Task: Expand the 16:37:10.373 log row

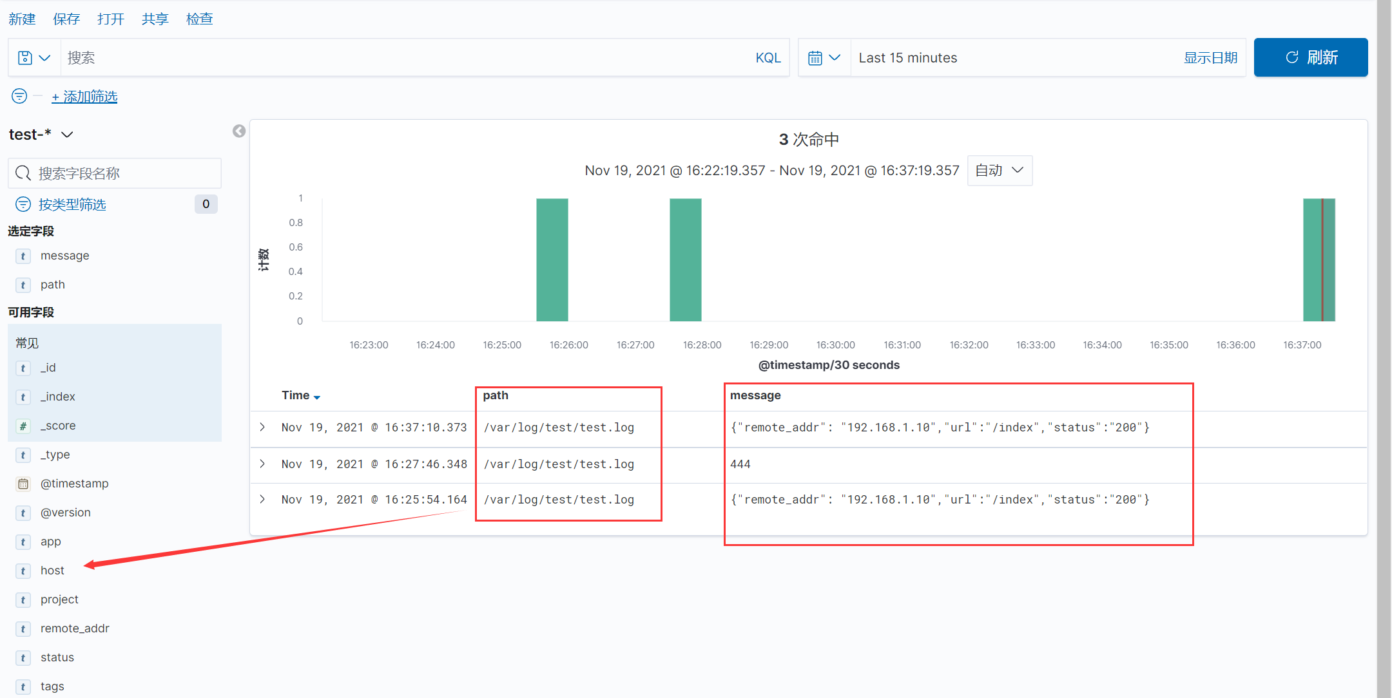Action: tap(262, 427)
